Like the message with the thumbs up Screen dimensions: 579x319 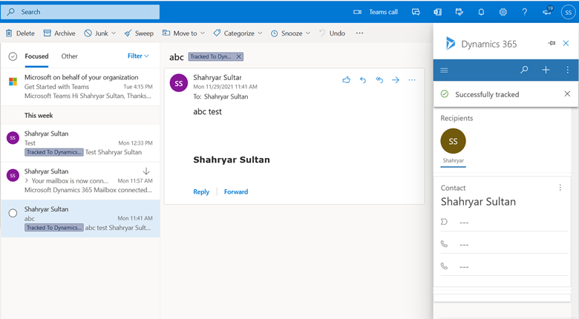347,80
